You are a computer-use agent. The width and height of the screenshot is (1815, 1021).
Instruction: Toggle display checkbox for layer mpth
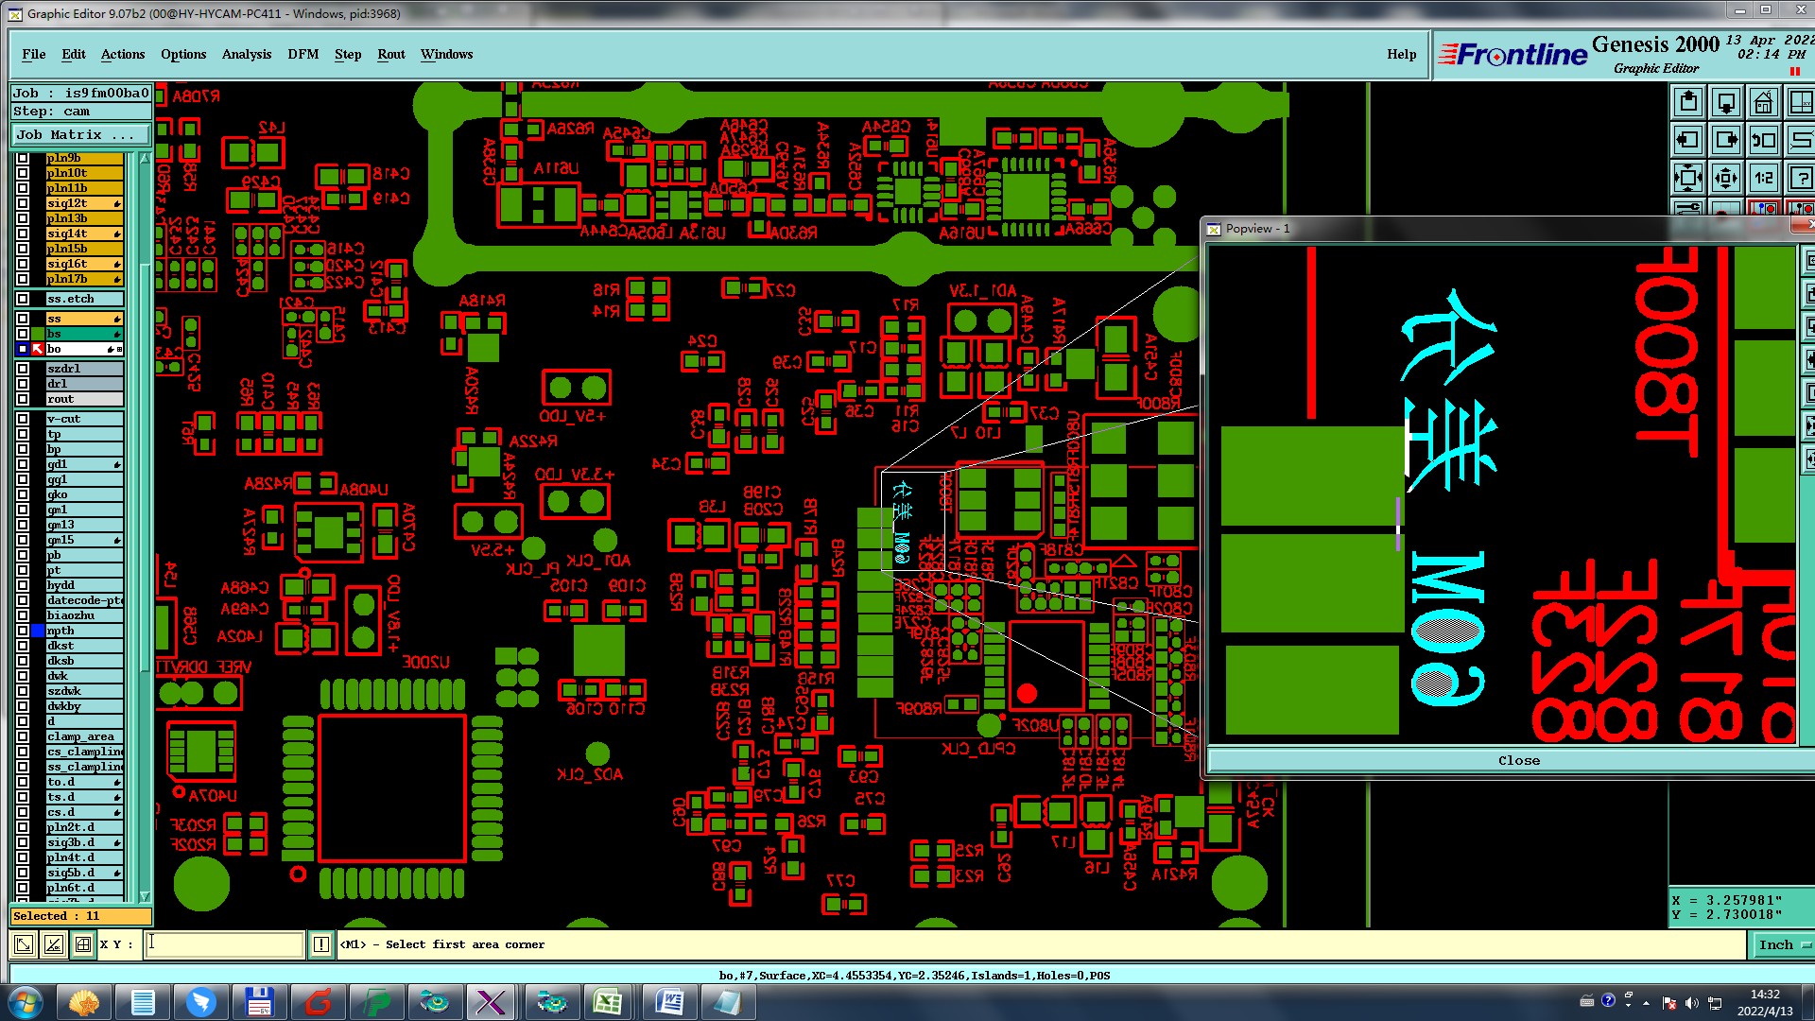tap(23, 631)
